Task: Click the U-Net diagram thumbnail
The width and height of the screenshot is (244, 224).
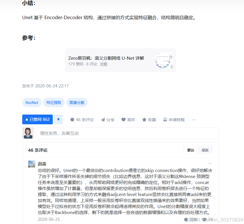Action: click(164, 61)
